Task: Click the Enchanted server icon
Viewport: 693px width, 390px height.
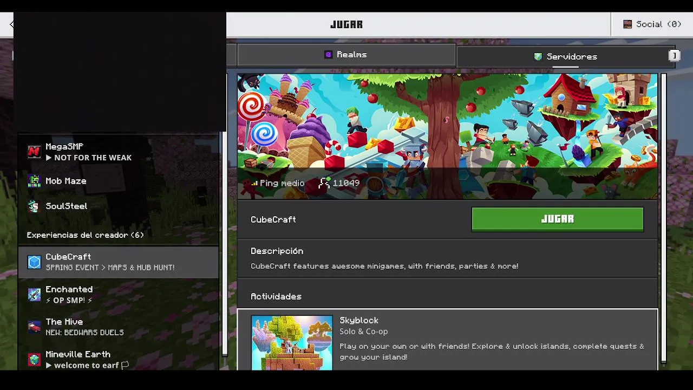Action: coord(34,295)
